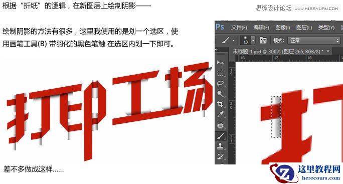The image size is (343, 184).
Task: Select the Brush tool in the toolbox
Action: (220, 136)
